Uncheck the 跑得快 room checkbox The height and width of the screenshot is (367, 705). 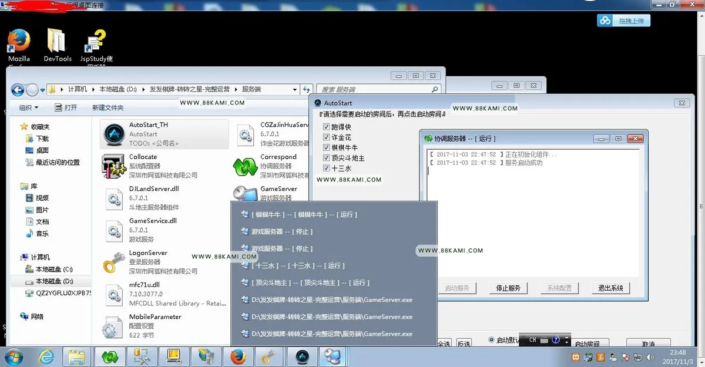click(x=327, y=127)
